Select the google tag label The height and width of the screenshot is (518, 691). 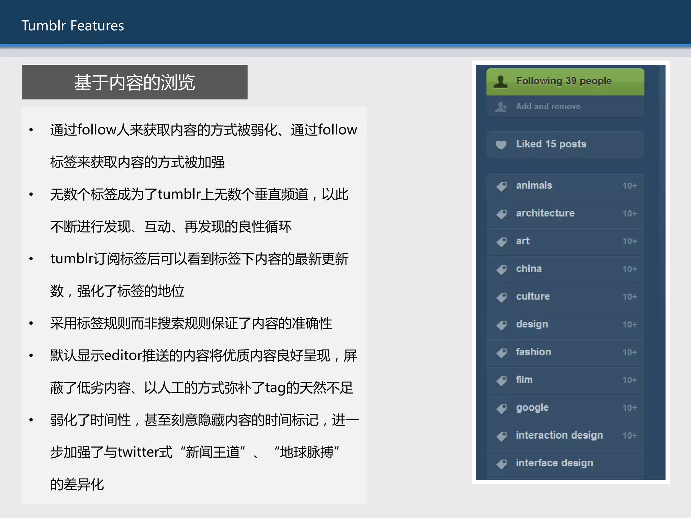[x=532, y=408]
